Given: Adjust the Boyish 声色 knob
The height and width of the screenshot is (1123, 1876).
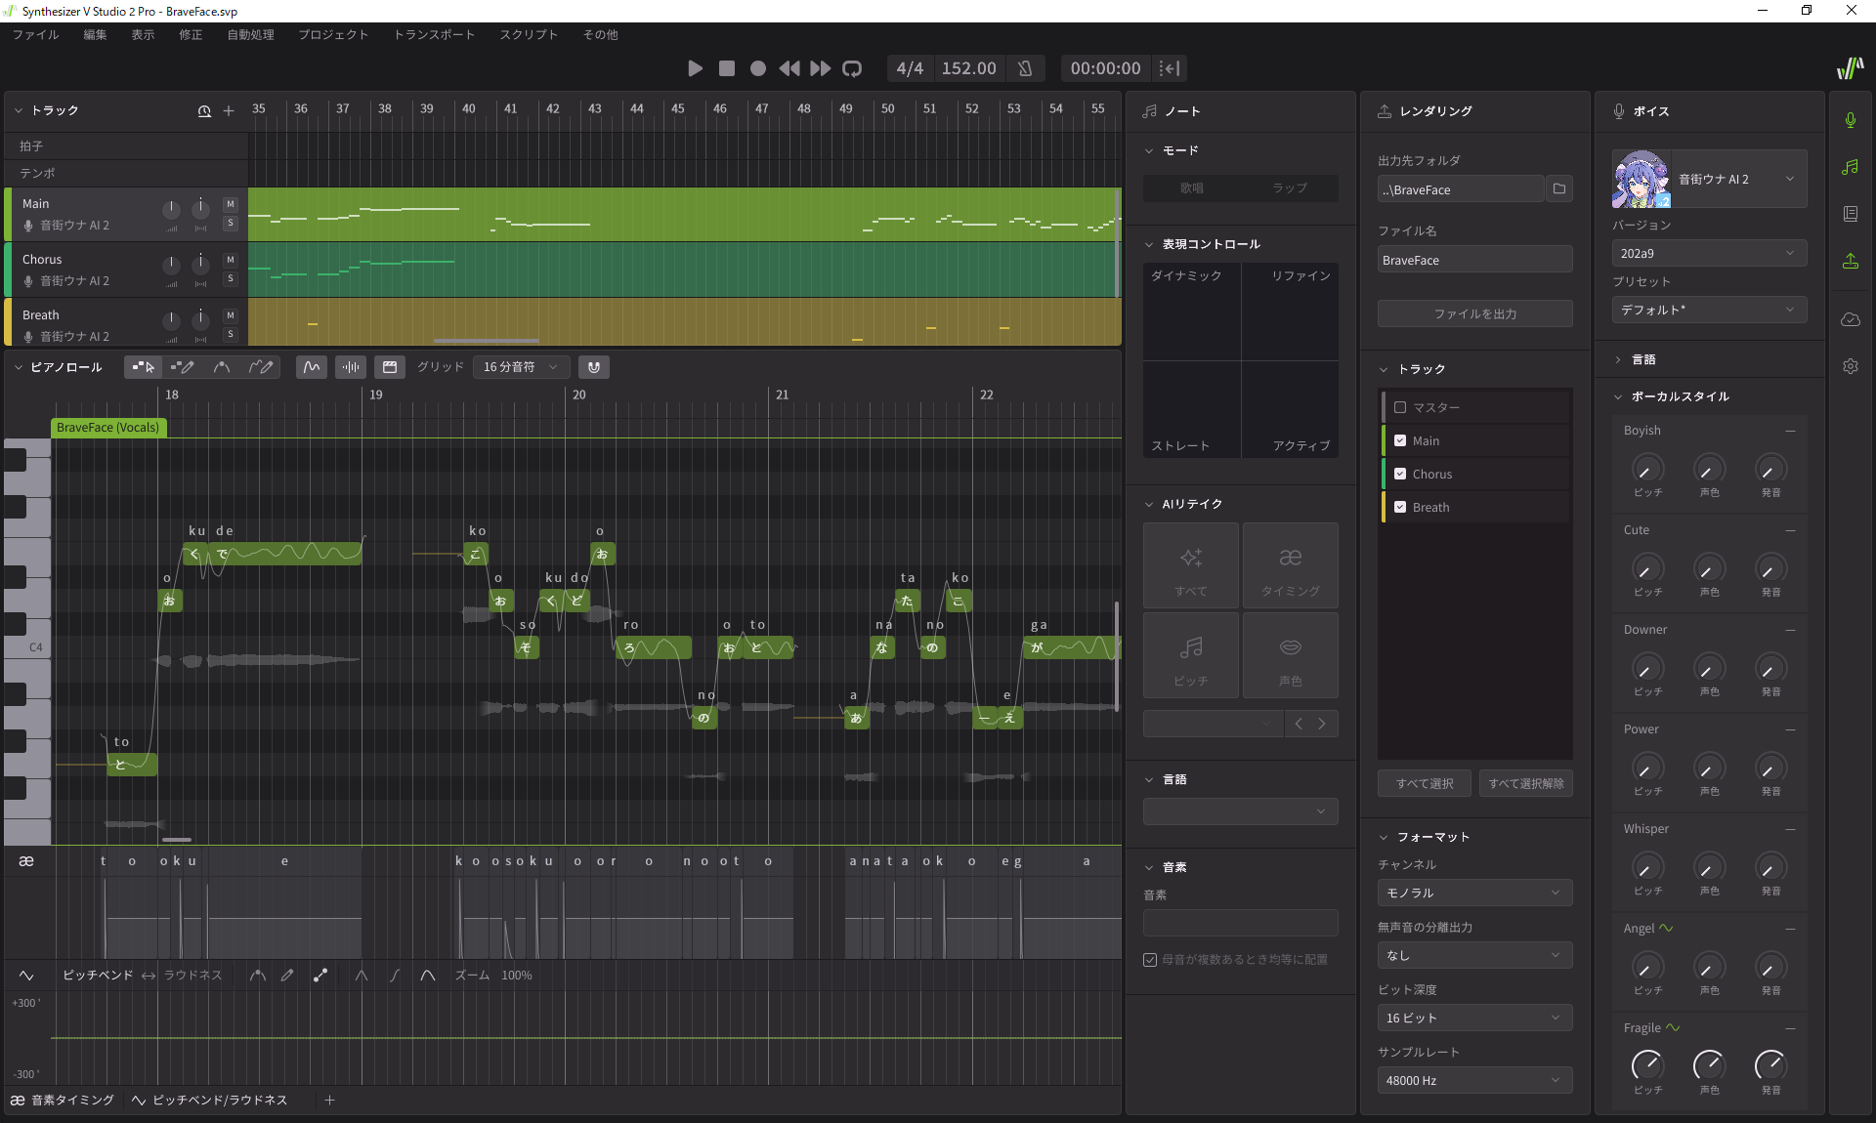Looking at the screenshot, I should [x=1709, y=469].
